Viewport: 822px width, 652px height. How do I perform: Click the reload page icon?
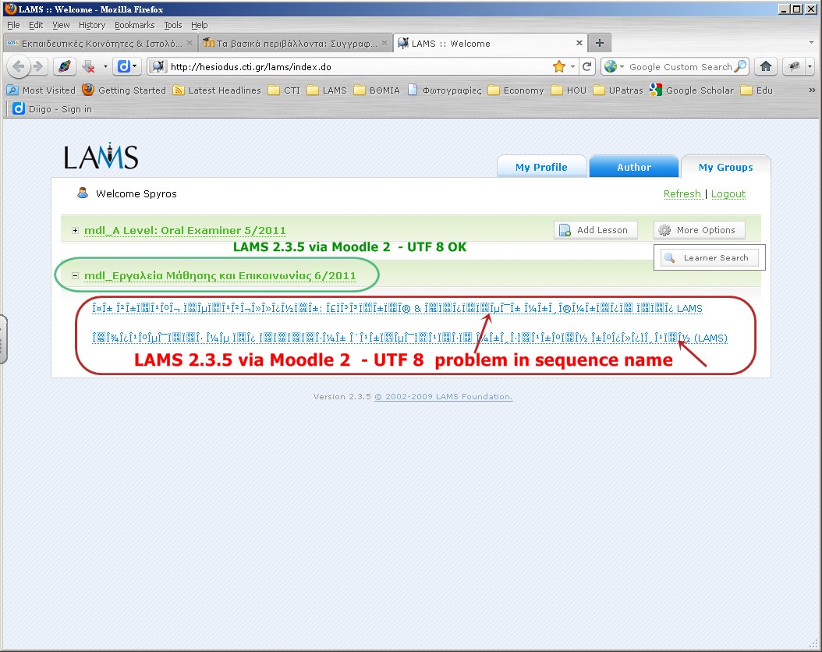587,67
